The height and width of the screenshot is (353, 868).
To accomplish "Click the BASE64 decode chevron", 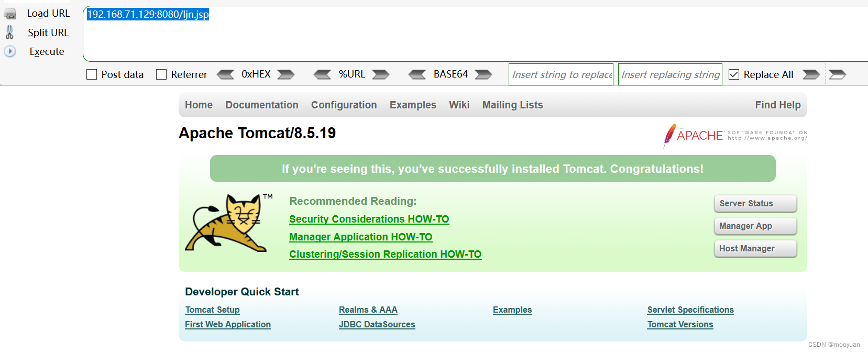I will [x=417, y=74].
